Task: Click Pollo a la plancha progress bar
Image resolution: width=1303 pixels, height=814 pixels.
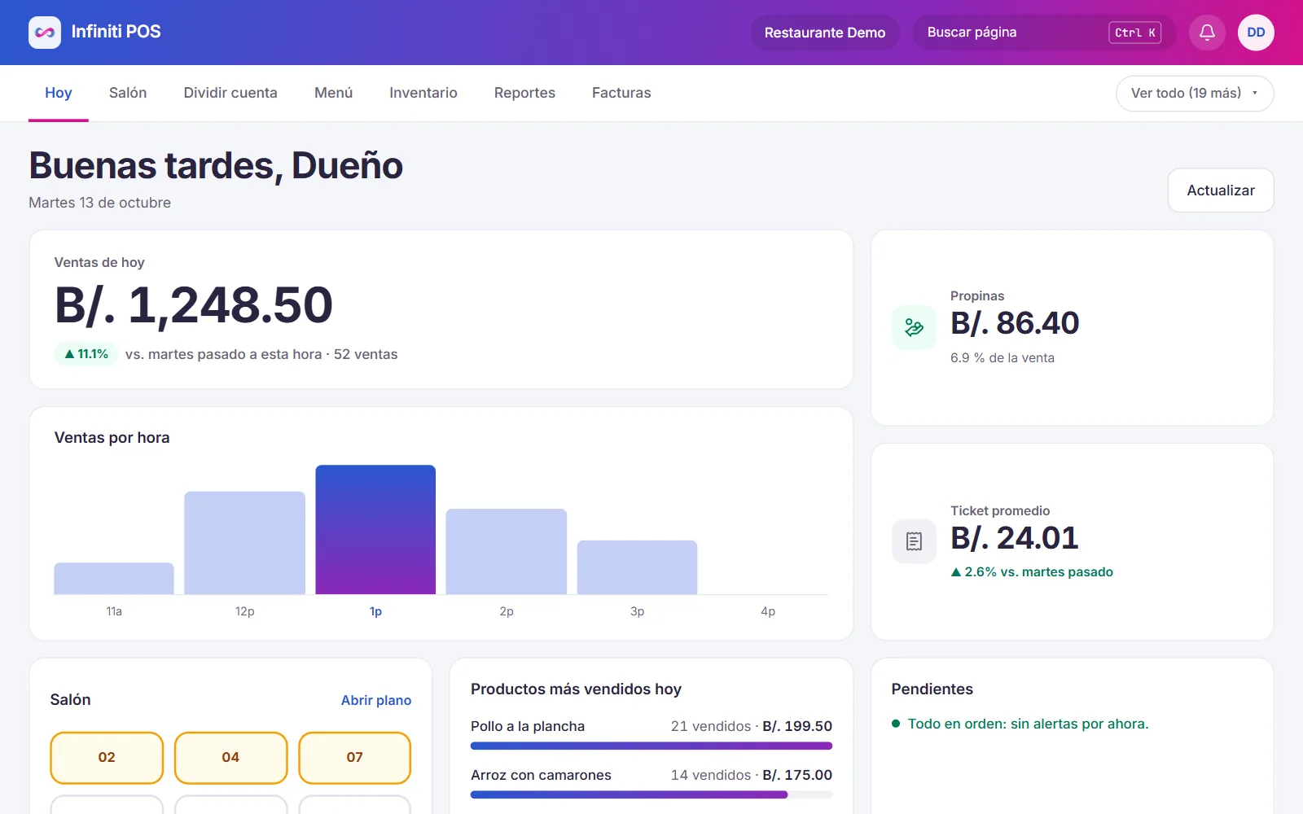Action: [651, 746]
